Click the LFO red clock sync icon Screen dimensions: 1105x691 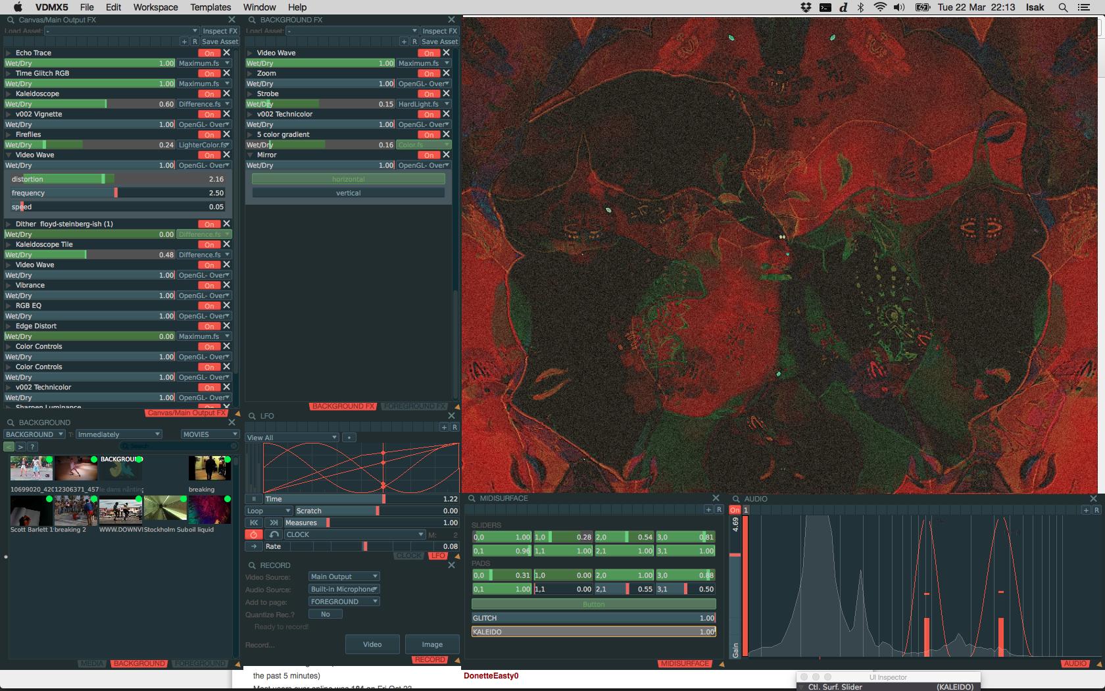coord(253,534)
